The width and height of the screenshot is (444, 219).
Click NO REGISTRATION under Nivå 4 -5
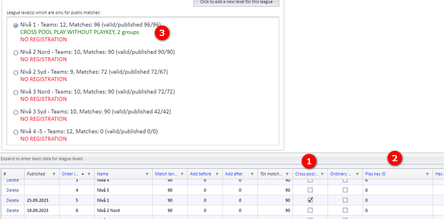point(44,139)
